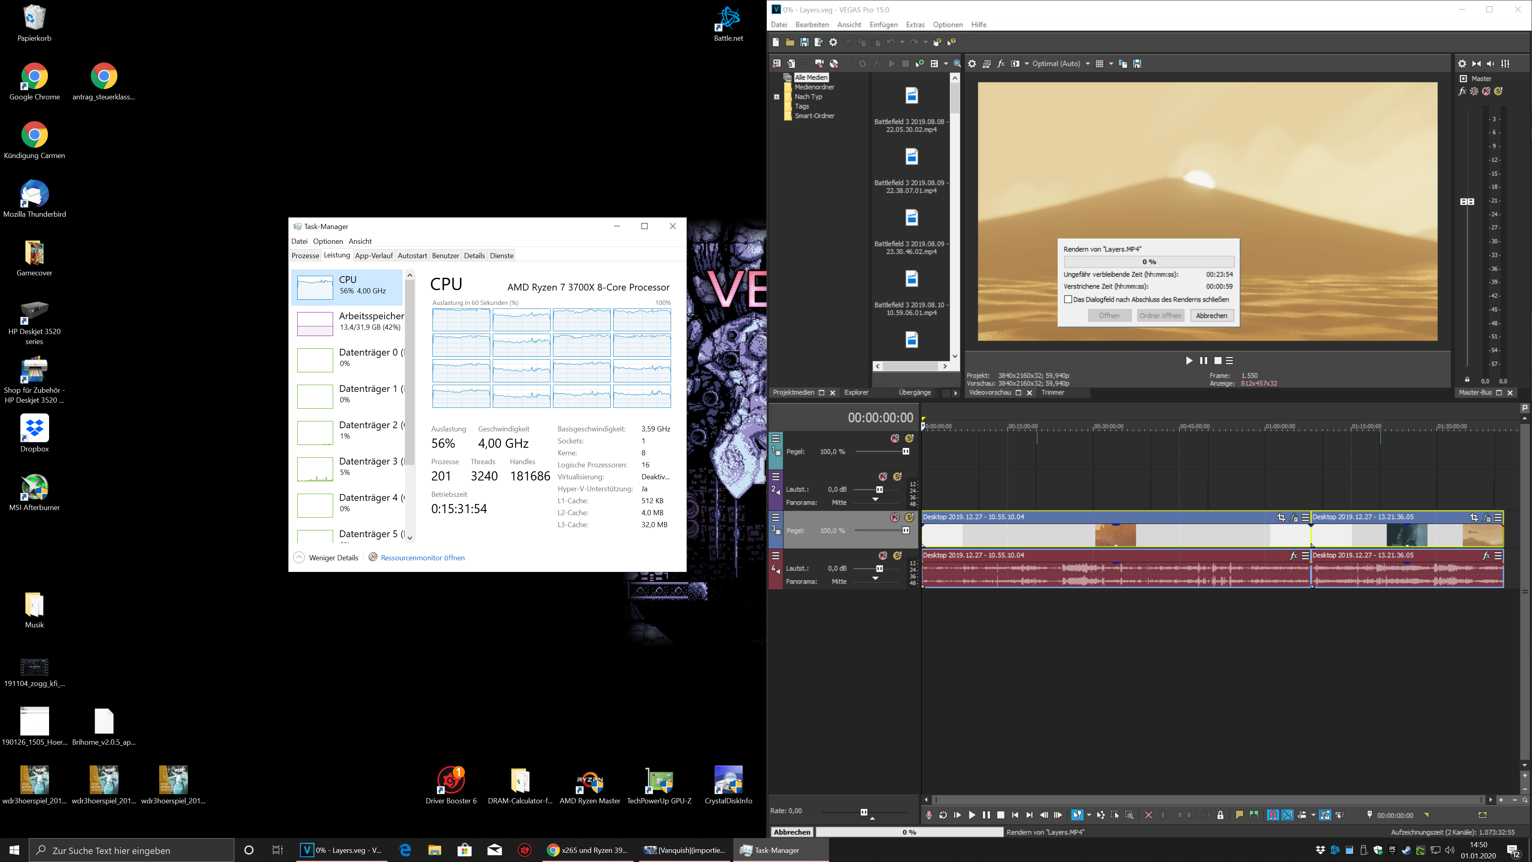Screen dimensions: 1532x862
Task: Open the preview quality 'Optimal (Auto)' dropdown
Action: coord(1088,64)
